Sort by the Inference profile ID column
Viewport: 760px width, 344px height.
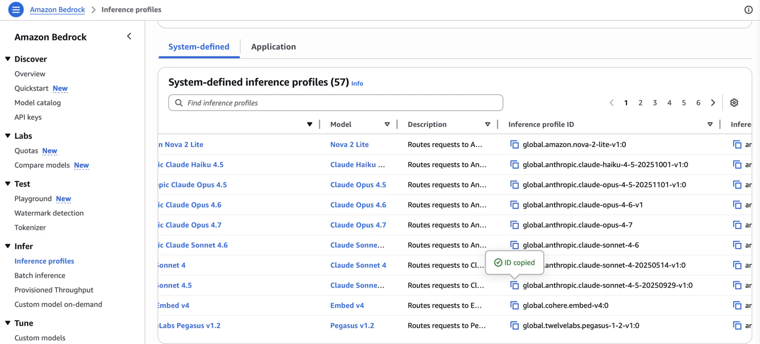pyautogui.click(x=710, y=124)
